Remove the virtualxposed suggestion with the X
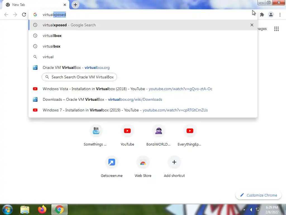The width and height of the screenshot is (286, 215). pyautogui.click(x=252, y=25)
